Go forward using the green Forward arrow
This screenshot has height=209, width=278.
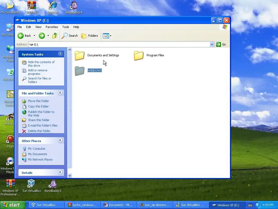[42, 36]
